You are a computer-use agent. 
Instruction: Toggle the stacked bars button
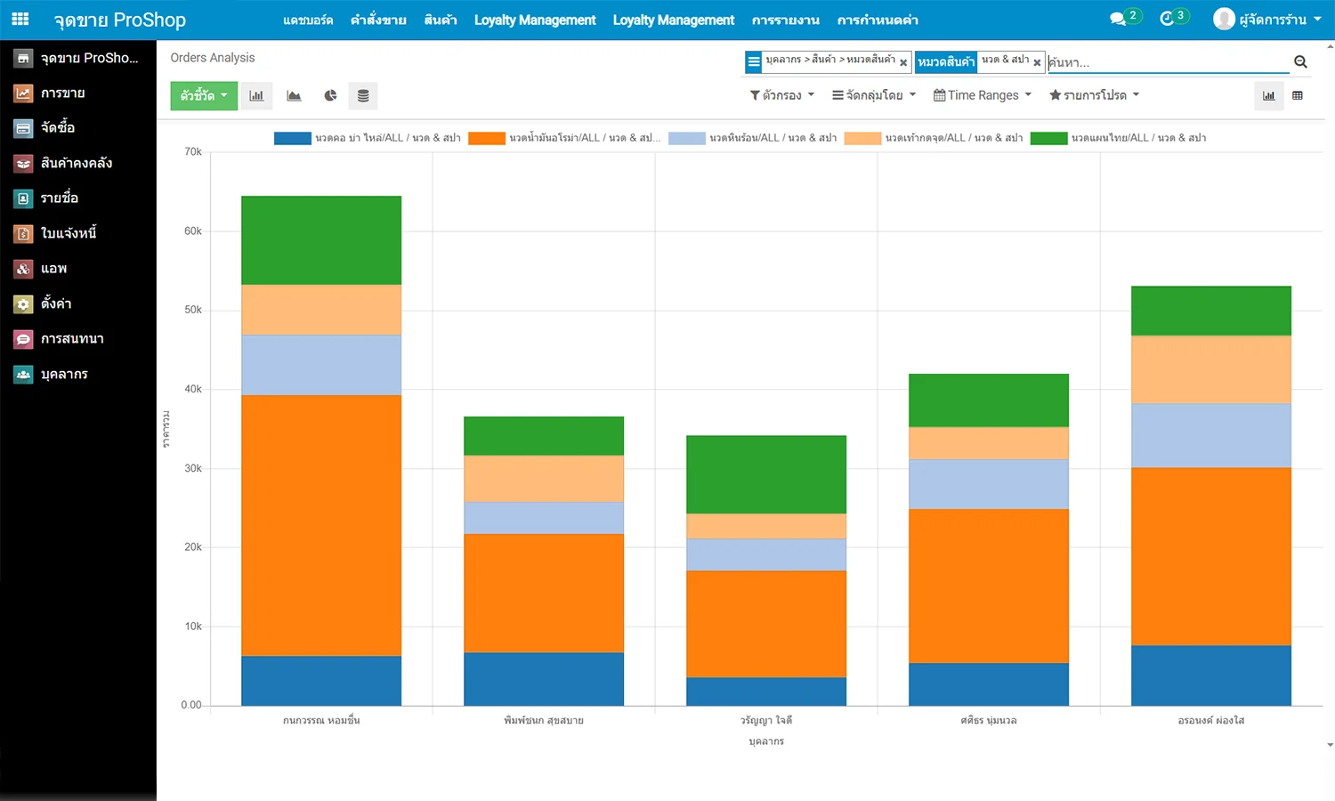coord(363,96)
